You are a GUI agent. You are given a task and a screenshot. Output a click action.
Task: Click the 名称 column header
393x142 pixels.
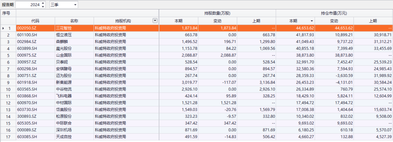pos(75,21)
